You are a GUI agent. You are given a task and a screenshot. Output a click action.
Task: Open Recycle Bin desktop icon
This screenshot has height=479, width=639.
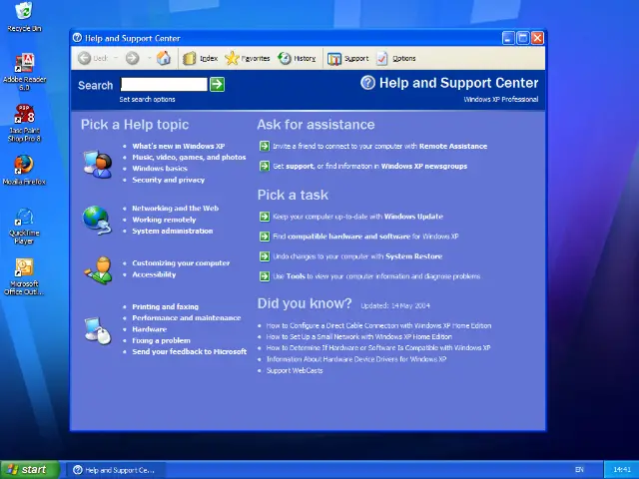24,17
